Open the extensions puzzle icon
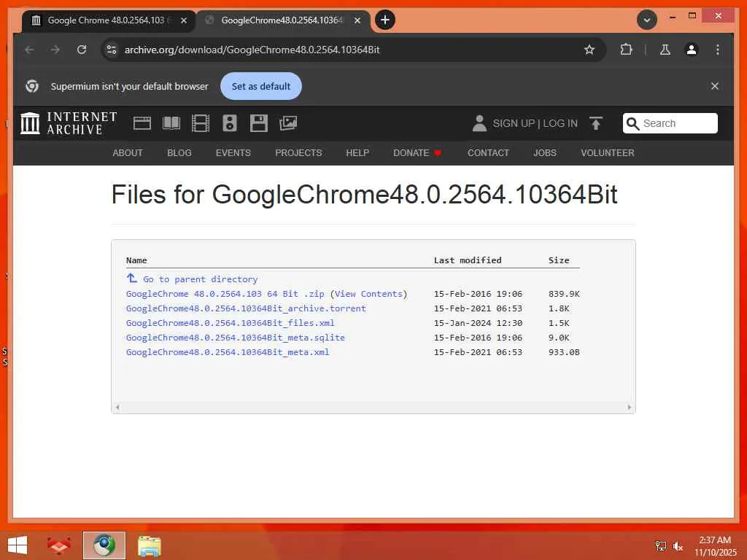 (626, 50)
